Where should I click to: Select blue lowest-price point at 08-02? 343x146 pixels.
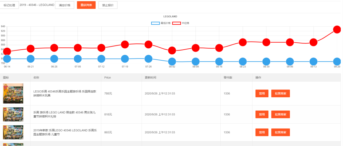172,62
